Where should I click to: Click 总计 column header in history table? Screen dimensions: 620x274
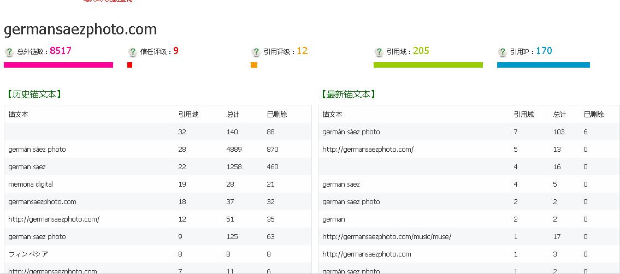pos(233,115)
